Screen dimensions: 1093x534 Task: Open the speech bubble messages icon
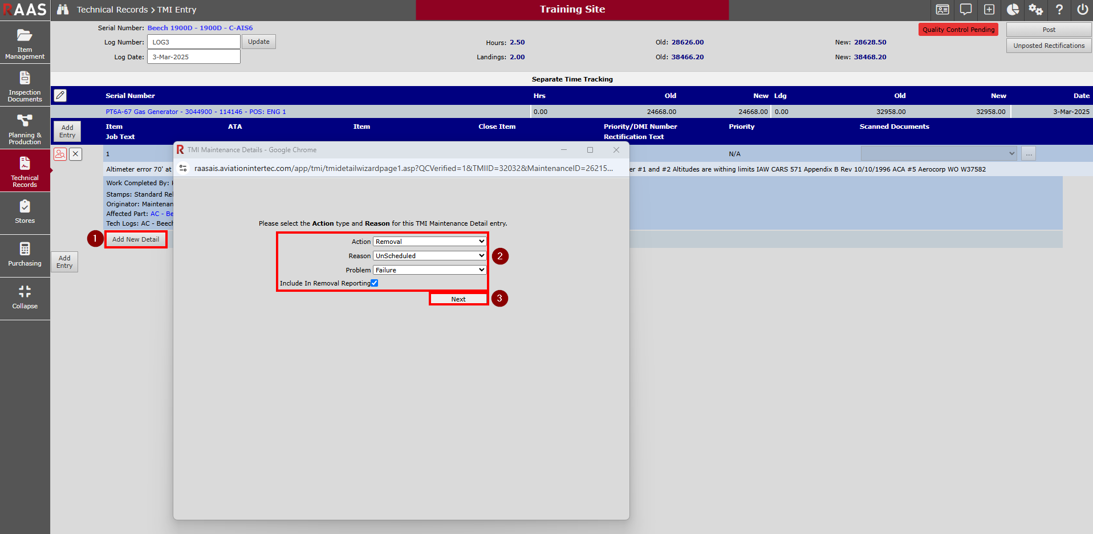point(966,10)
